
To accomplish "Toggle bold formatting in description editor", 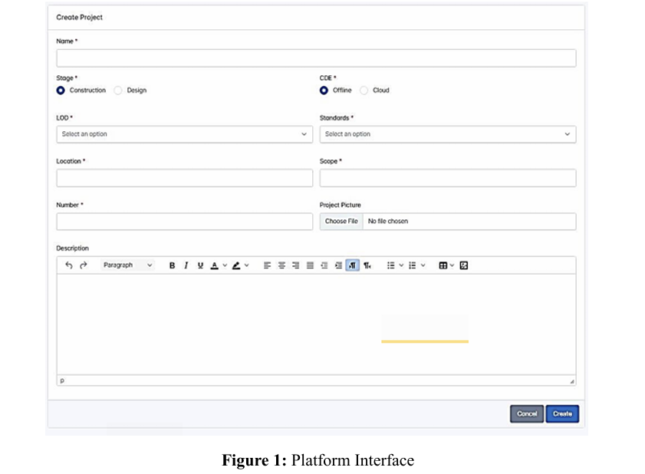I will tap(172, 265).
